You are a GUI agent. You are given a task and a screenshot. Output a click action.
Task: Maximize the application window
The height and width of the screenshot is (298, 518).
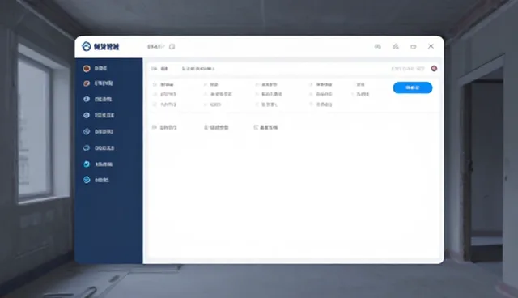coord(414,47)
